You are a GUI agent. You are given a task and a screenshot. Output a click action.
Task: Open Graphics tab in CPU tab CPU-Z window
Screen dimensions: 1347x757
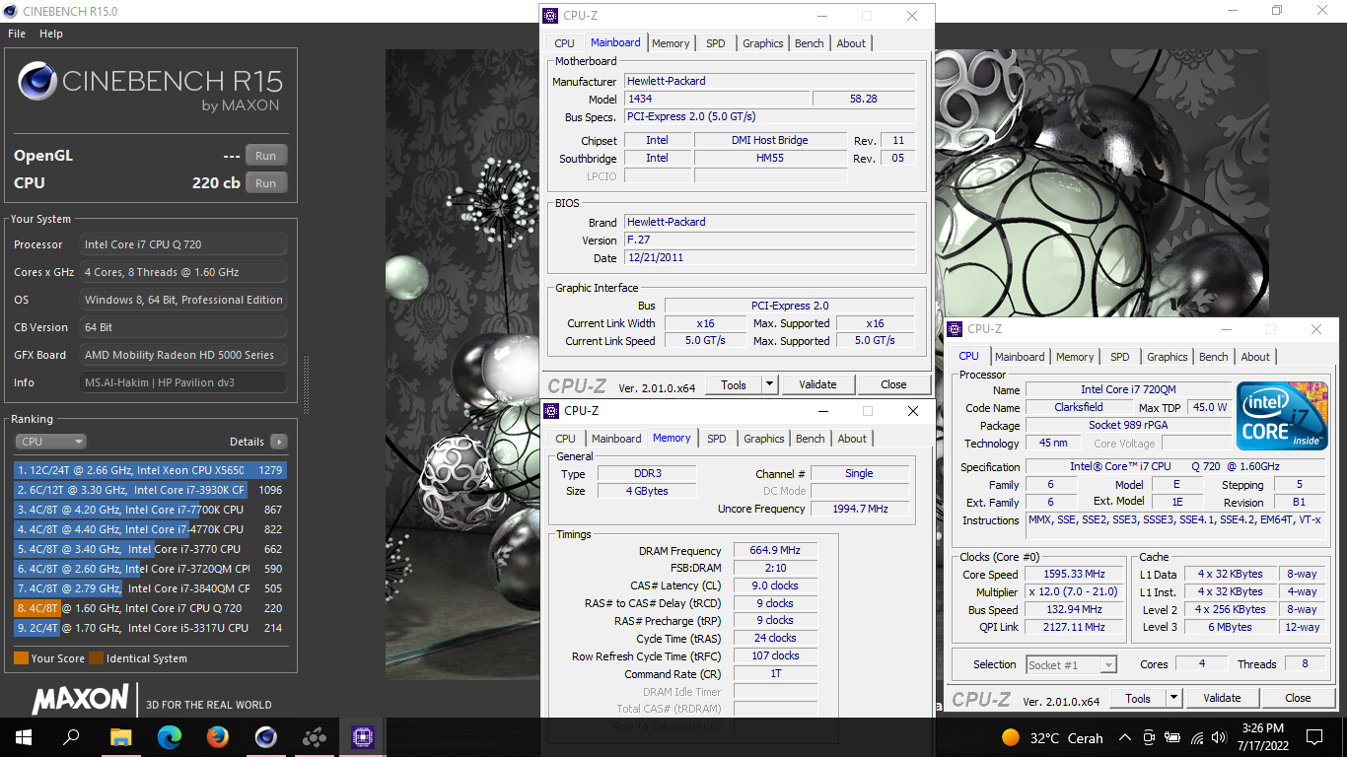click(x=1168, y=357)
